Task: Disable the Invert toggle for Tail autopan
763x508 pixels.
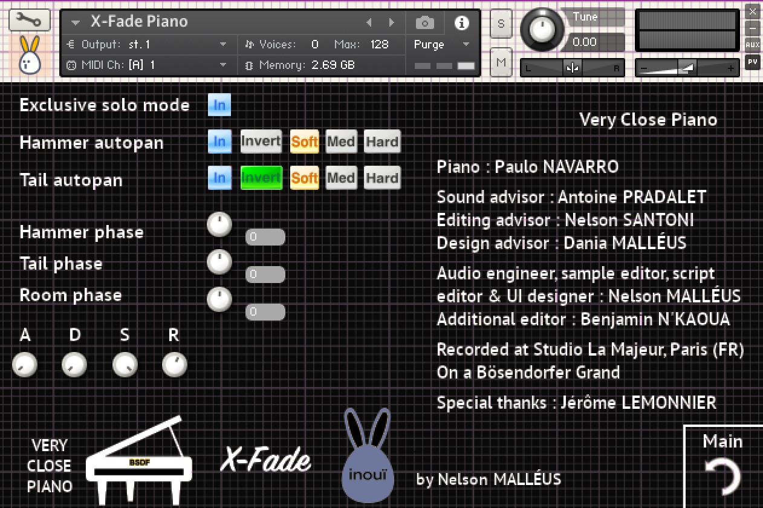Action: coord(261,178)
